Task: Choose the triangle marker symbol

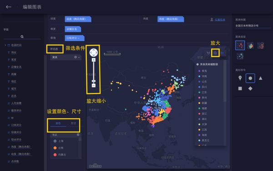Action: [x=260, y=78]
